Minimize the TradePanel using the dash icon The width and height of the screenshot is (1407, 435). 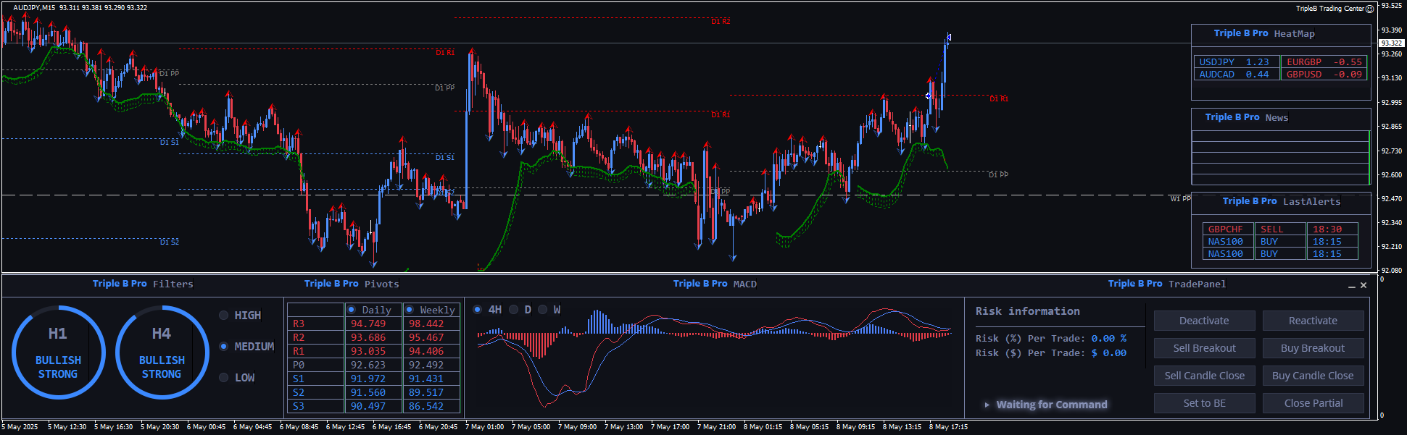tap(1351, 286)
